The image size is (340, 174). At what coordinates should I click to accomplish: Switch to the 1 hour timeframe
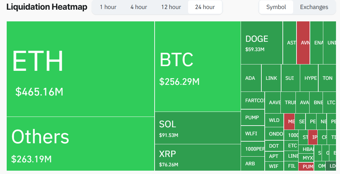point(108,7)
